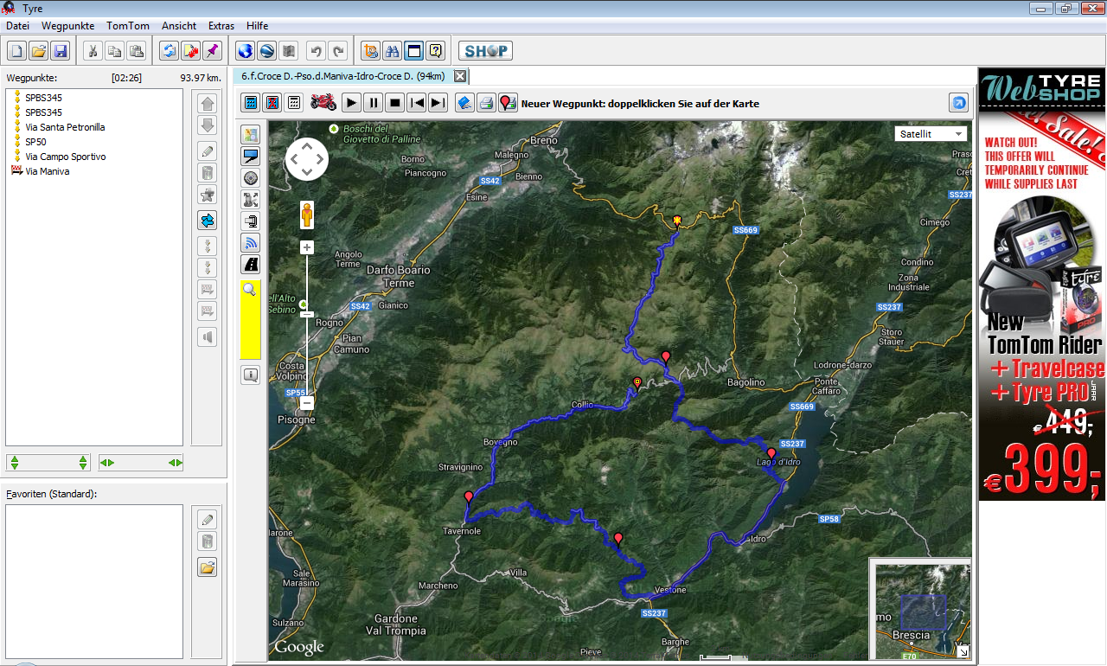The width and height of the screenshot is (1107, 666).
Task: Click the red motorcycle icon
Action: coord(323,103)
